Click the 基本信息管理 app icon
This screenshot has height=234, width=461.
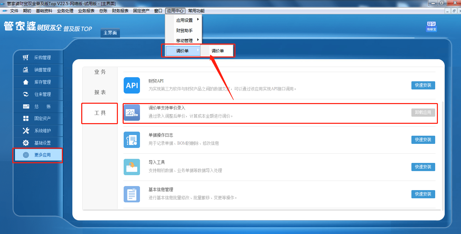132,194
